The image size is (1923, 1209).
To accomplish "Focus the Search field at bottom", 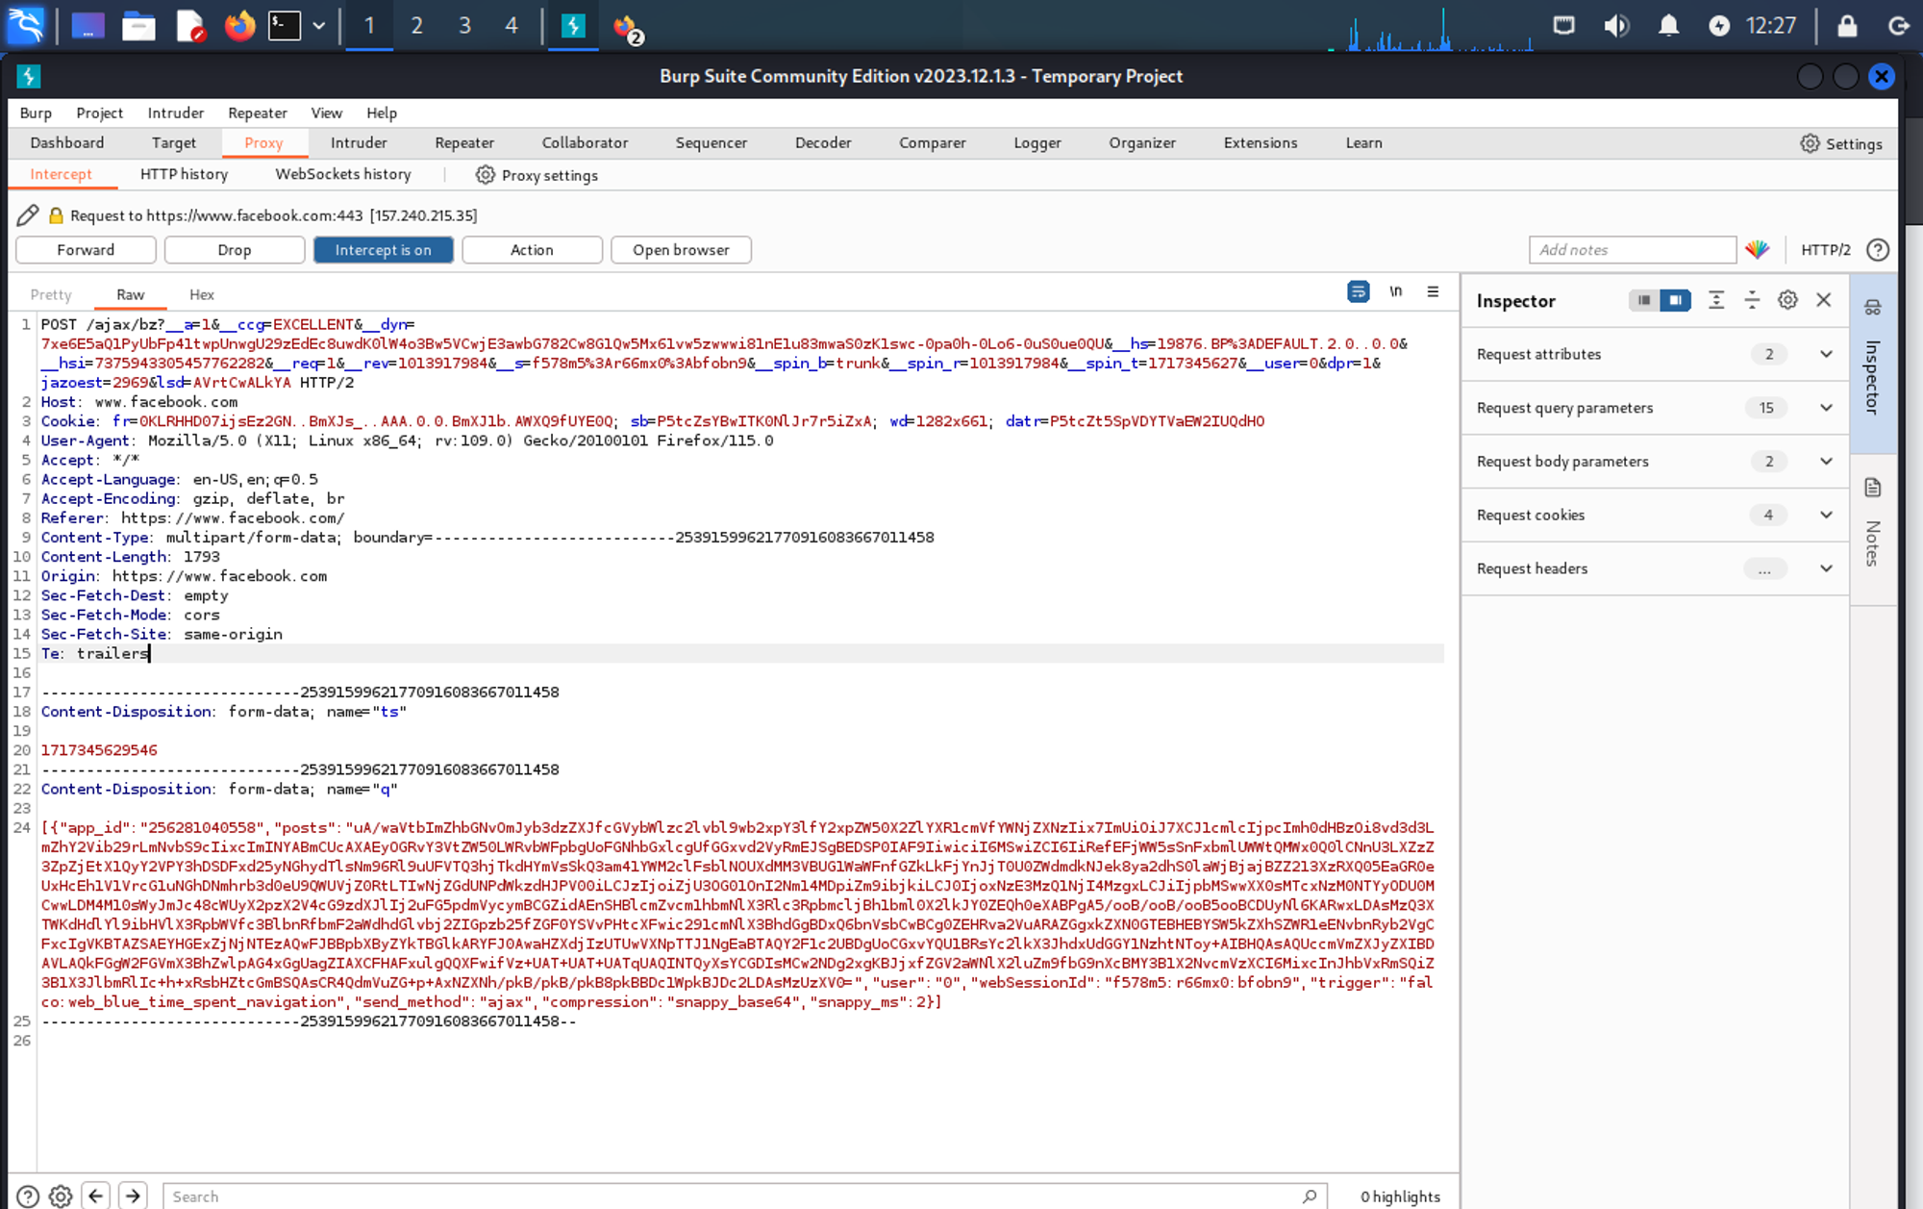I will pos(745,1196).
